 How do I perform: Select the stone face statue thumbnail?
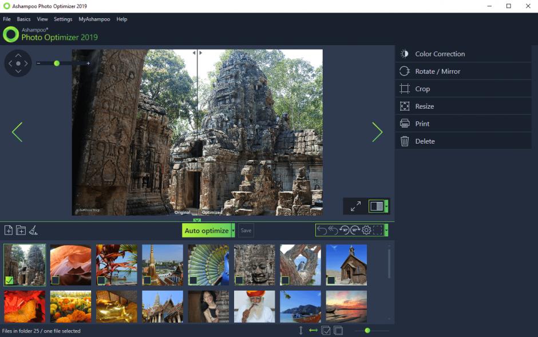tap(254, 264)
